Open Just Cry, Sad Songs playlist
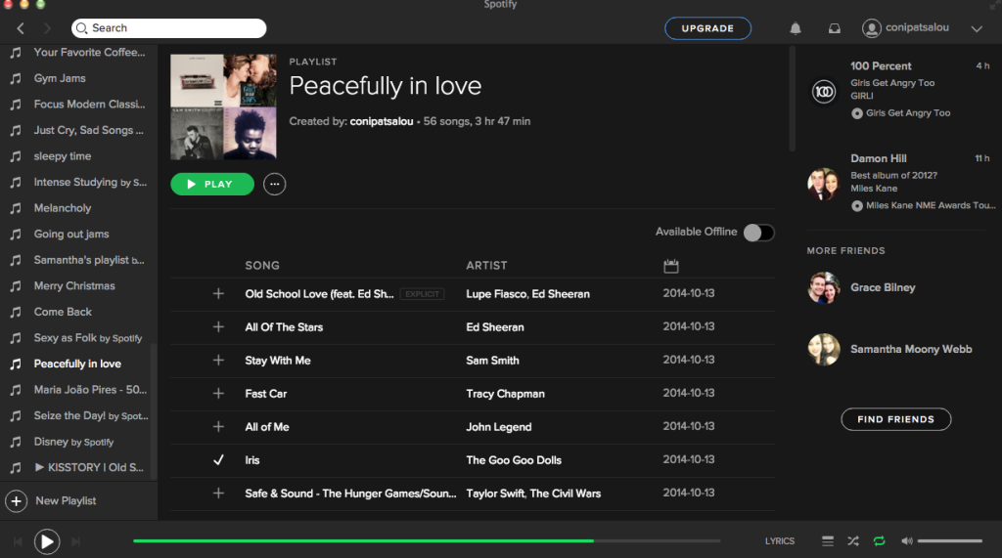Viewport: 1002px width, 558px height. pyautogui.click(x=88, y=130)
